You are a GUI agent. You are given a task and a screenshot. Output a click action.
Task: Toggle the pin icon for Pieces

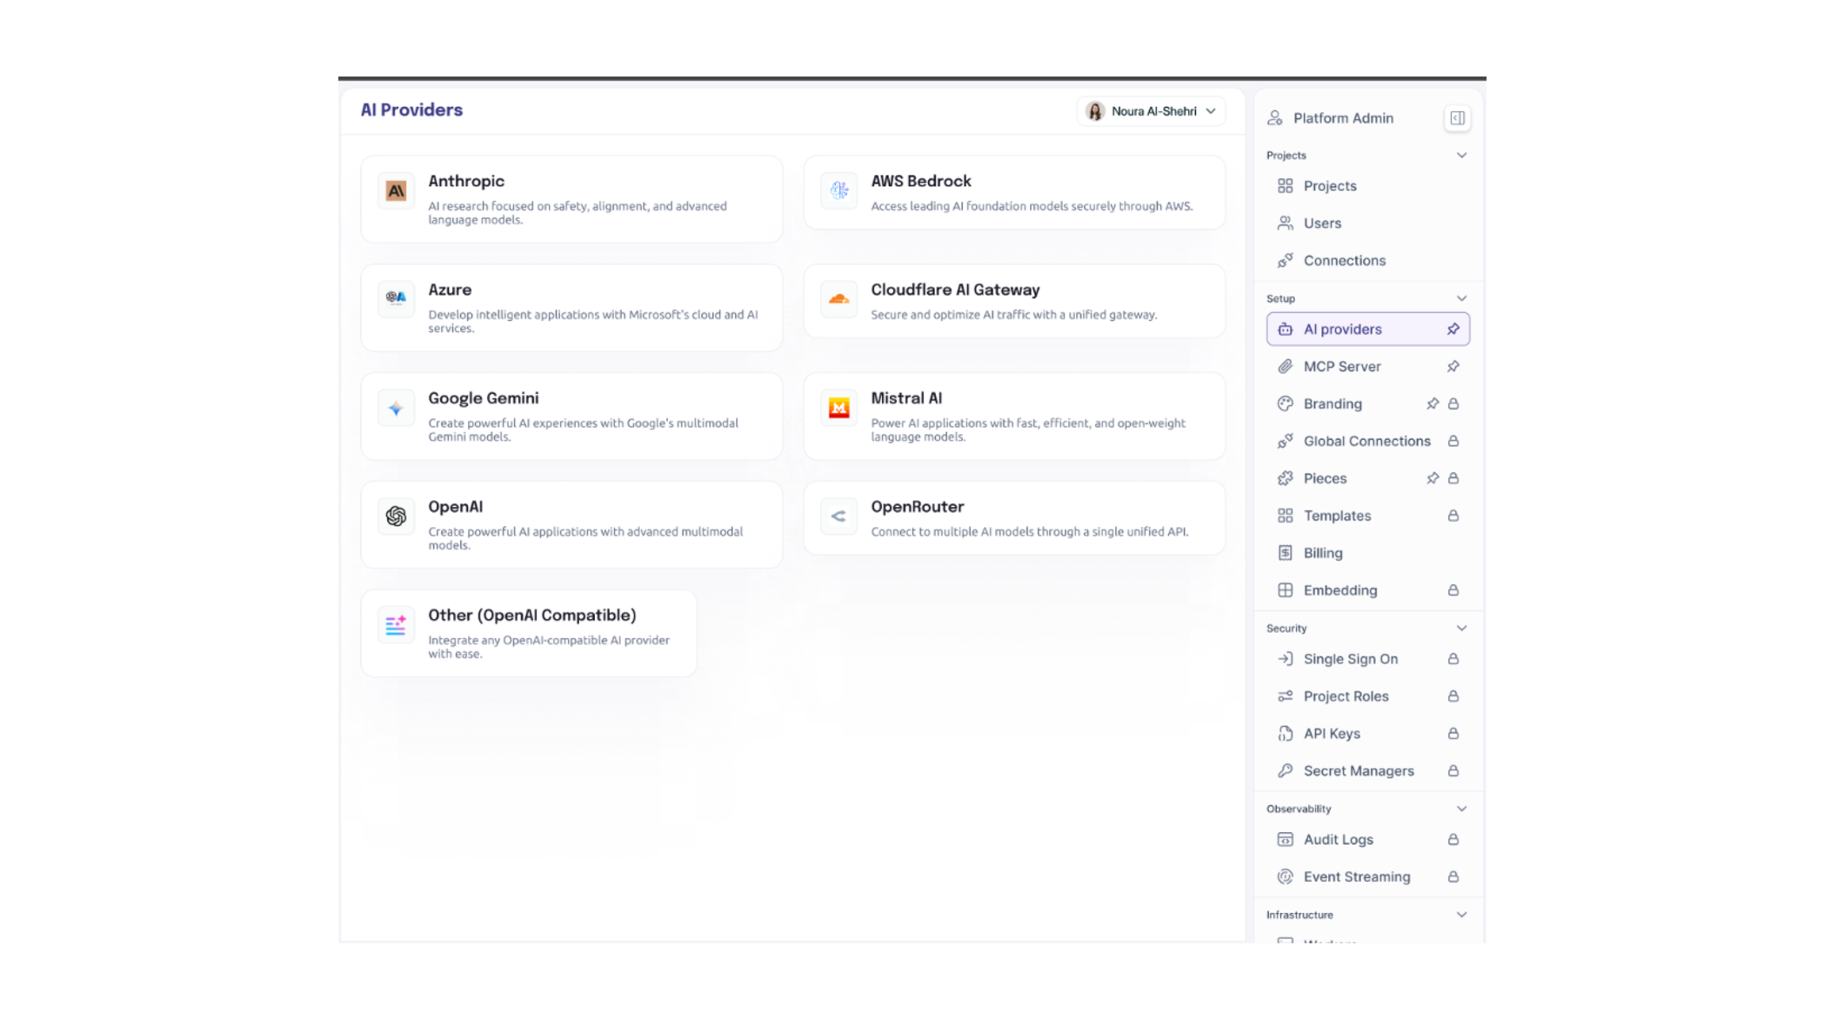click(1432, 479)
